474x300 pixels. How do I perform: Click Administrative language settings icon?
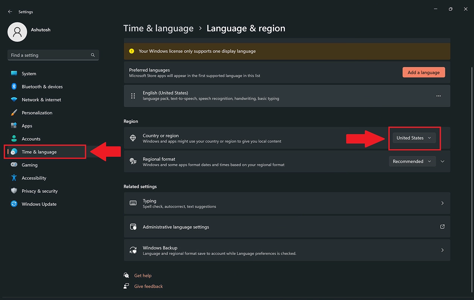pos(133,227)
